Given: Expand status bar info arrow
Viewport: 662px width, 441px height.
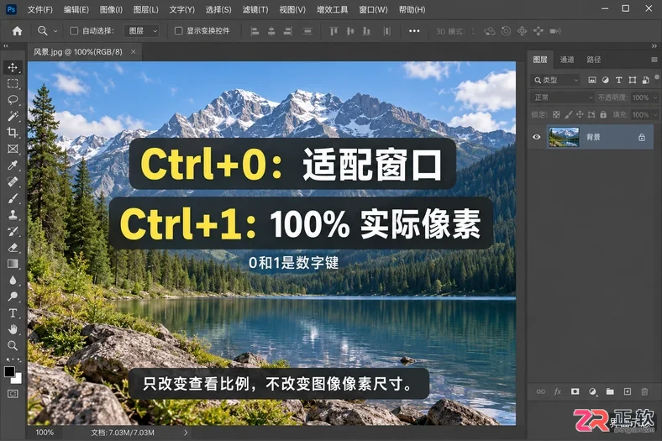Looking at the screenshot, I should pyautogui.click(x=186, y=433).
